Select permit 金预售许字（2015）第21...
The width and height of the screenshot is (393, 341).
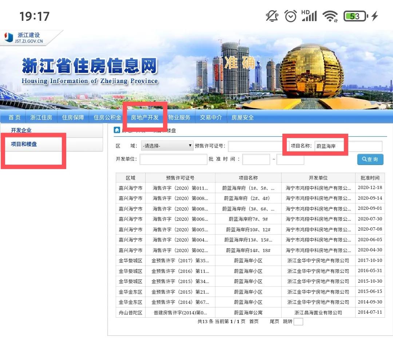pos(180,292)
